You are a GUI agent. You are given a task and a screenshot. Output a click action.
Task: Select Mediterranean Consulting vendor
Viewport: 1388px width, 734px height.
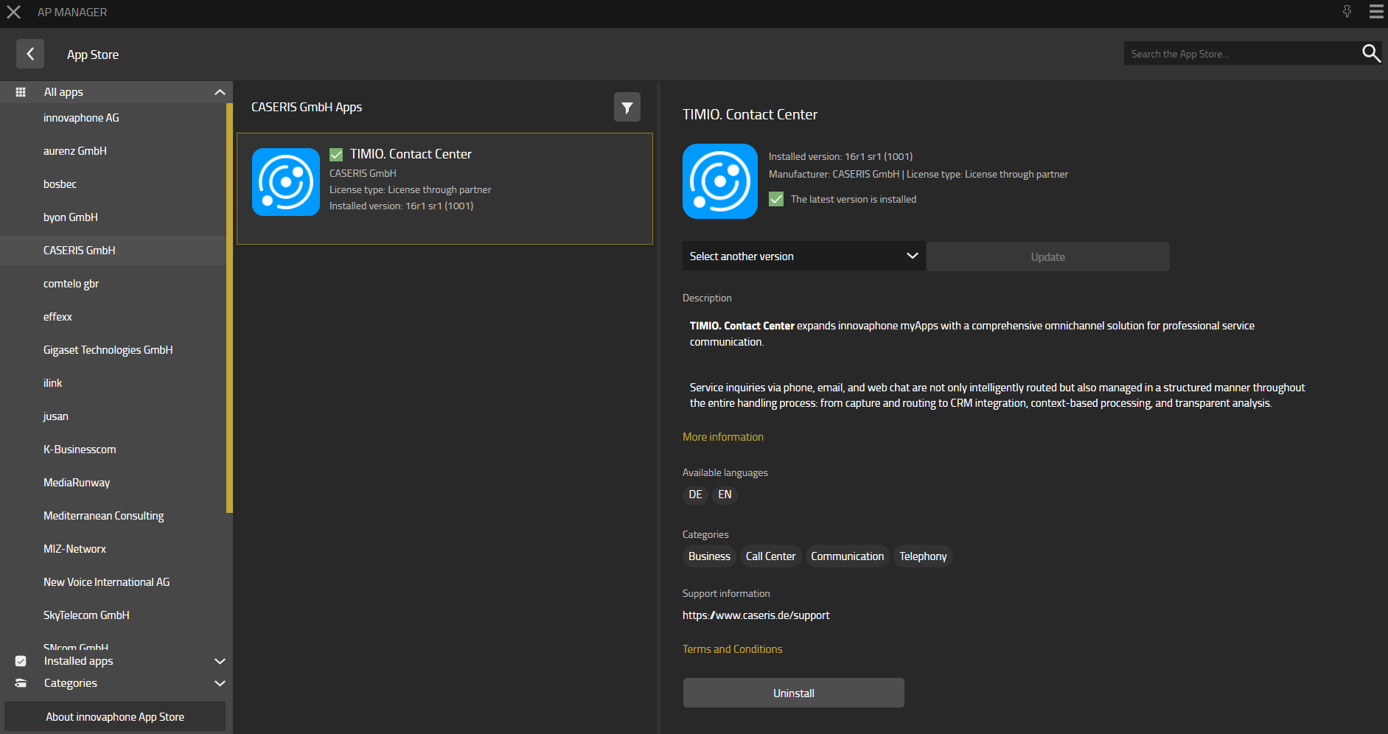coord(114,516)
